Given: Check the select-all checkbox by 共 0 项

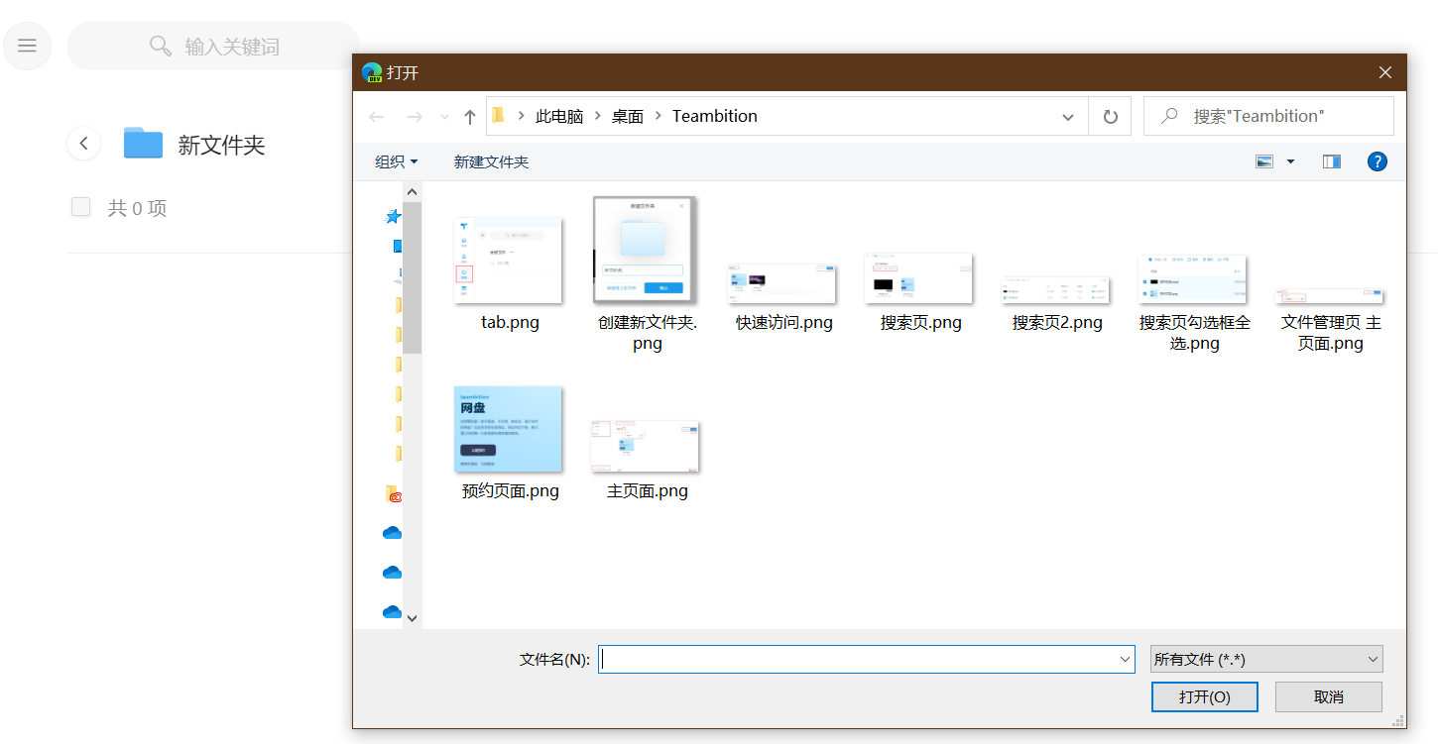Looking at the screenshot, I should tap(81, 207).
